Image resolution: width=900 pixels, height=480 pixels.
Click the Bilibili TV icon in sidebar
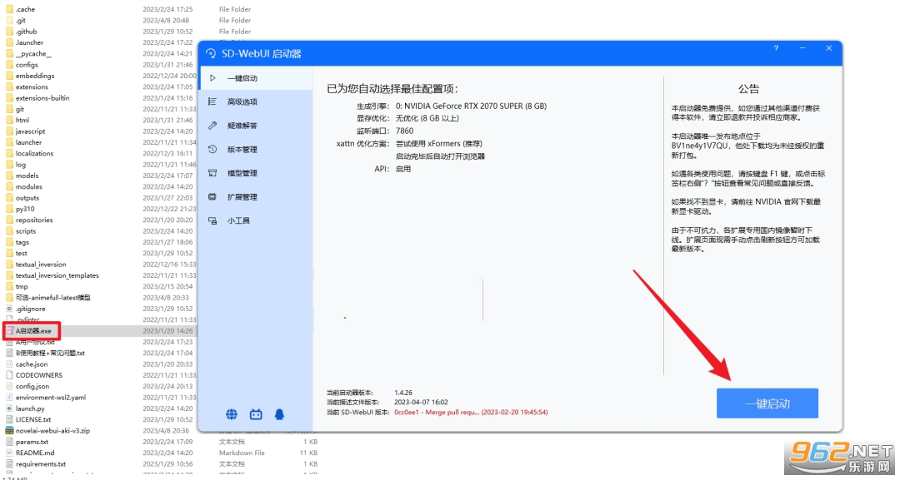point(256,414)
